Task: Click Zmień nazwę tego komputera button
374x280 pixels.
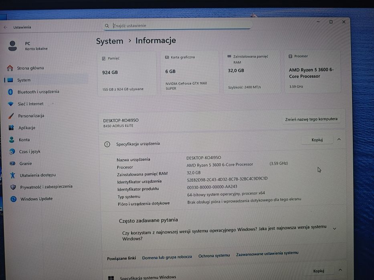Action: point(311,119)
